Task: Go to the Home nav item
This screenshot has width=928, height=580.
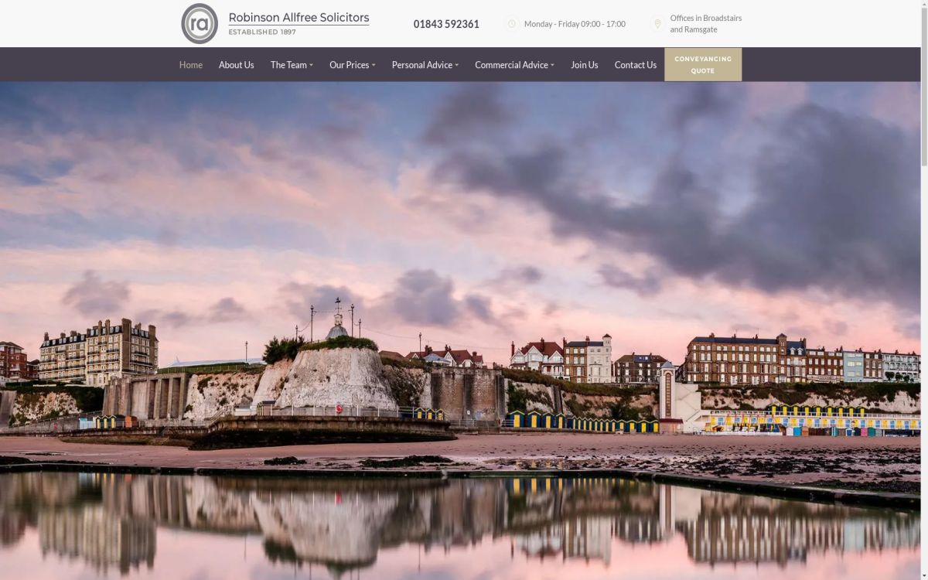Action: pyautogui.click(x=191, y=65)
